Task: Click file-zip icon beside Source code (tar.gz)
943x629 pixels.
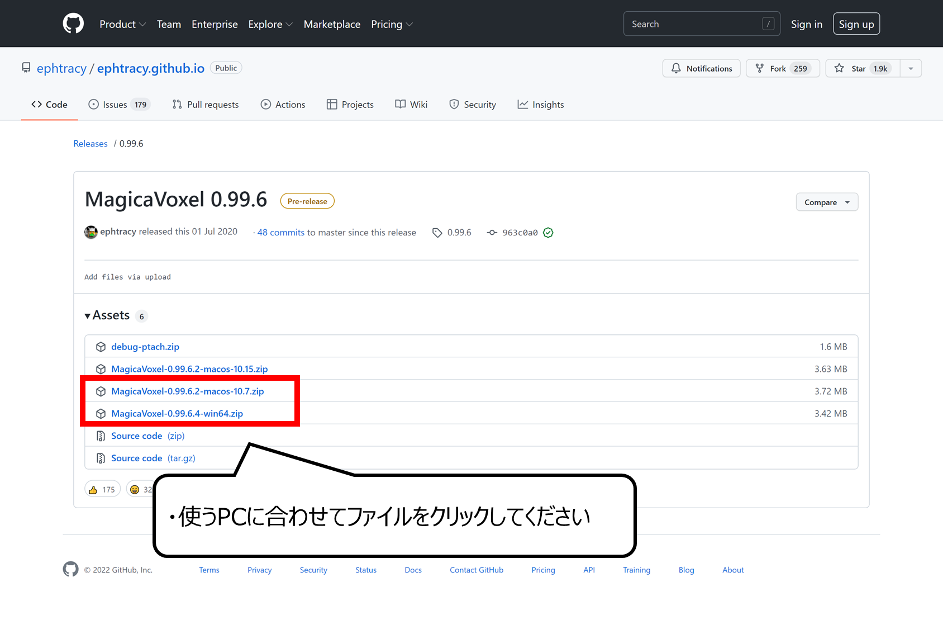Action: [x=101, y=458]
